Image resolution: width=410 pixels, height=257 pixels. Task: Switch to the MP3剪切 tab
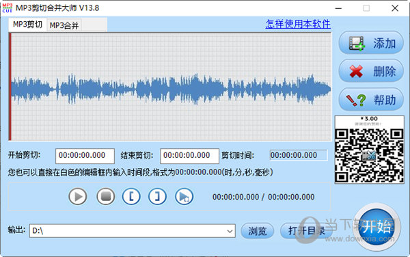tap(27, 25)
